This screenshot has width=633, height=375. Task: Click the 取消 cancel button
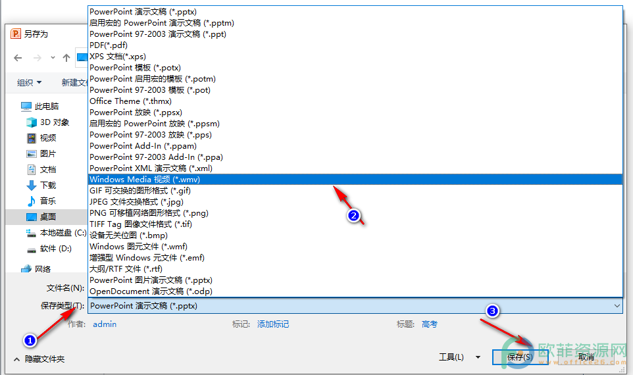pyautogui.click(x=586, y=357)
